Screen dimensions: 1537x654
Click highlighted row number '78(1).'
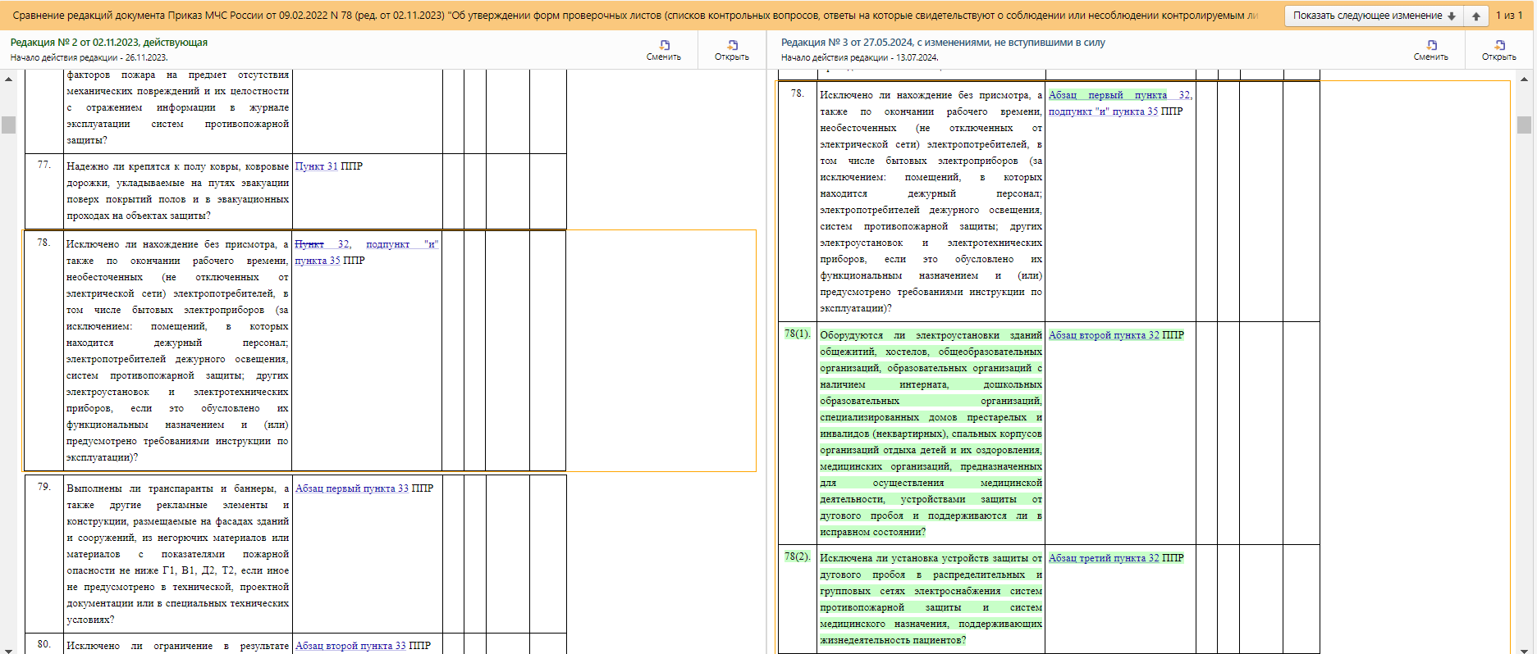(797, 334)
